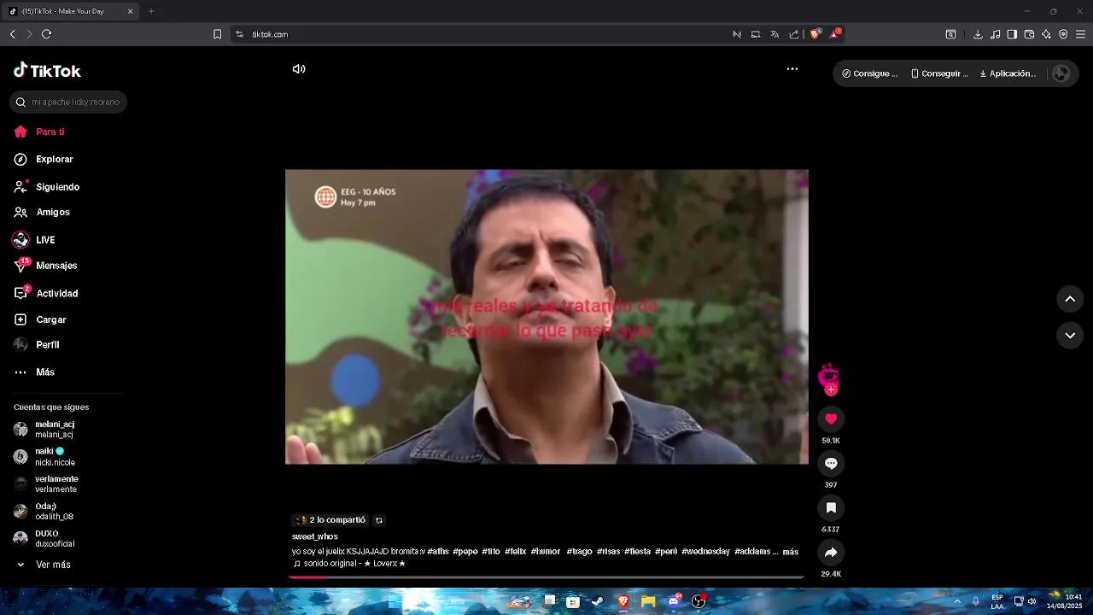
Task: Show hidden system tray icons
Action: click(x=957, y=601)
